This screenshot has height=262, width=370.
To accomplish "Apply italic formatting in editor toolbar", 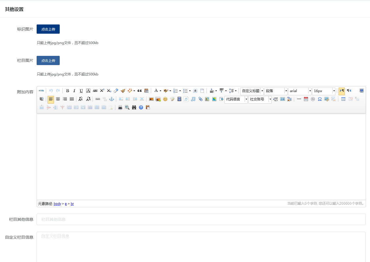I will point(74,91).
